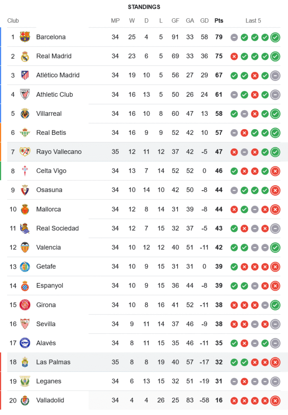
Task: Sort by the Pts column header
Action: click(x=218, y=20)
